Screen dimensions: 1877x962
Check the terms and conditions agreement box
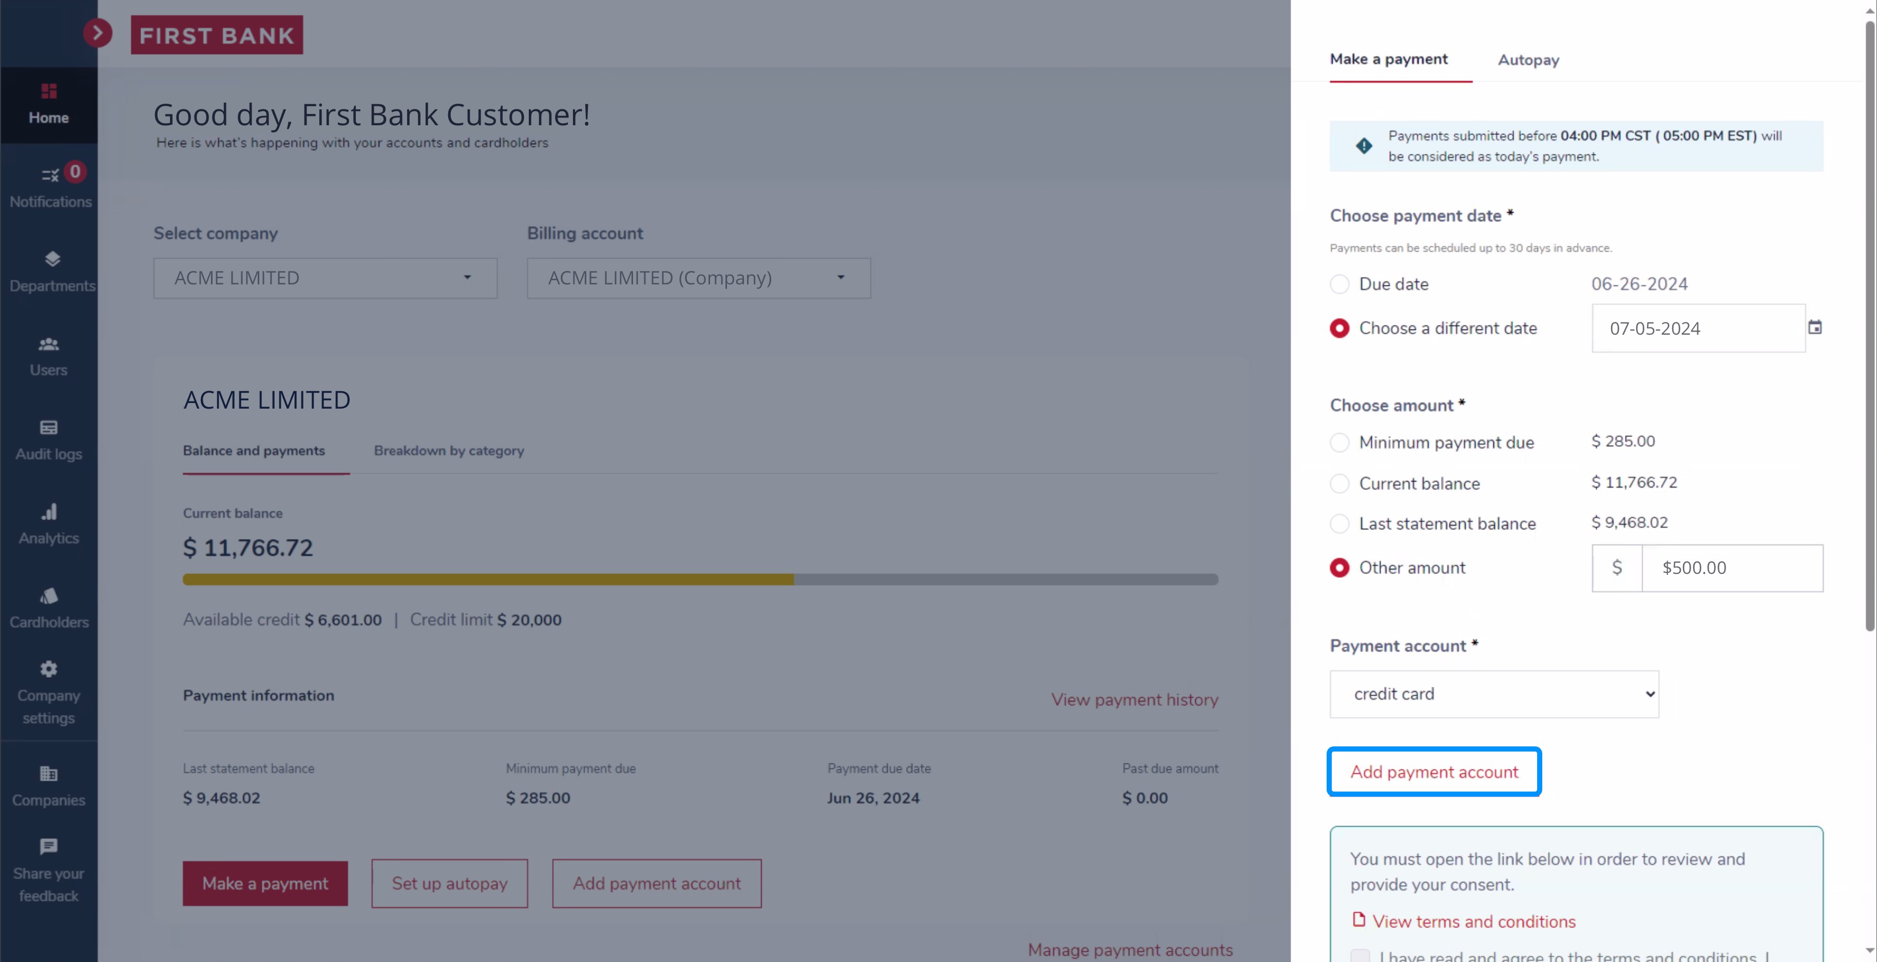coord(1359,955)
